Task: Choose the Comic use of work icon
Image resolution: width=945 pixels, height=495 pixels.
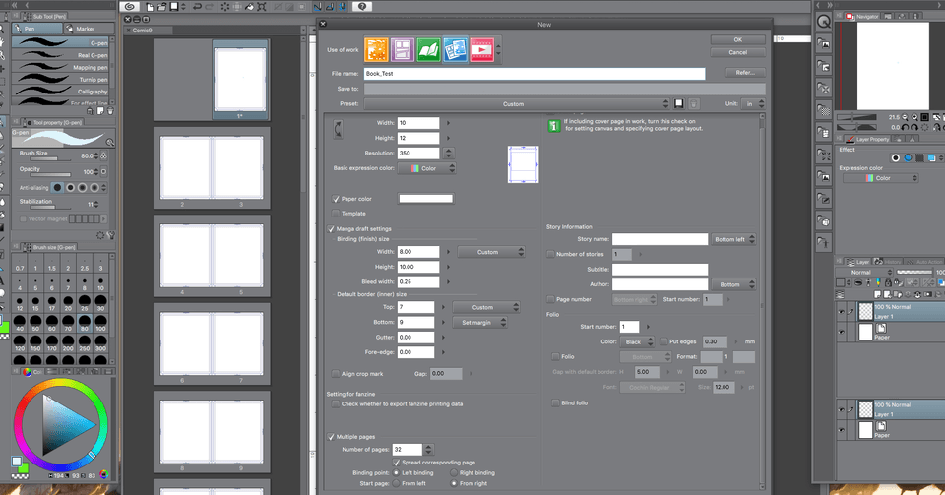Action: click(403, 48)
